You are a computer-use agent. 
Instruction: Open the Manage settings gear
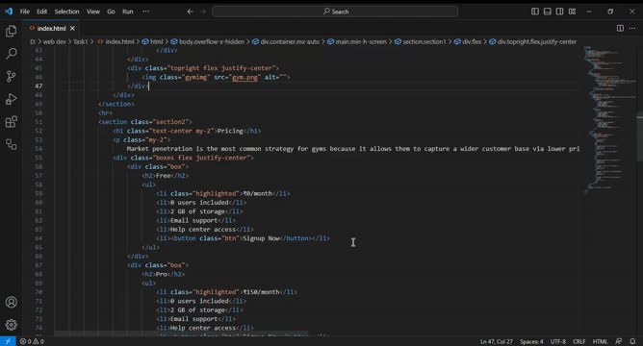(x=12, y=325)
